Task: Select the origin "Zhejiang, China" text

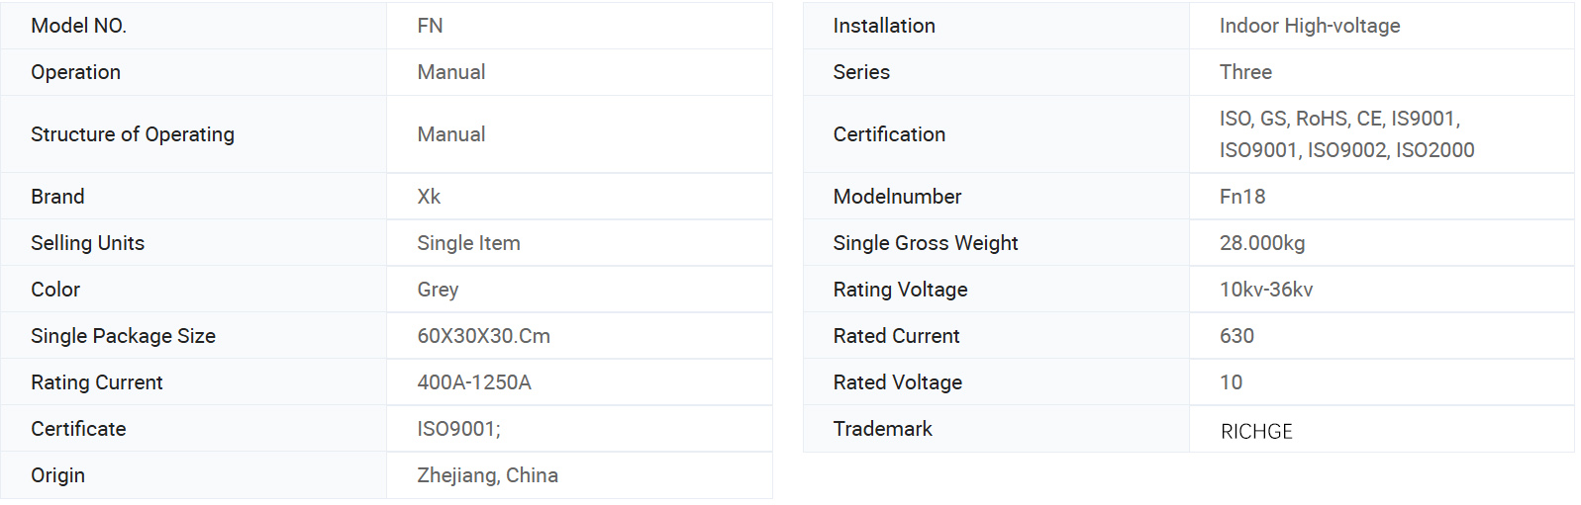Action: [487, 475]
